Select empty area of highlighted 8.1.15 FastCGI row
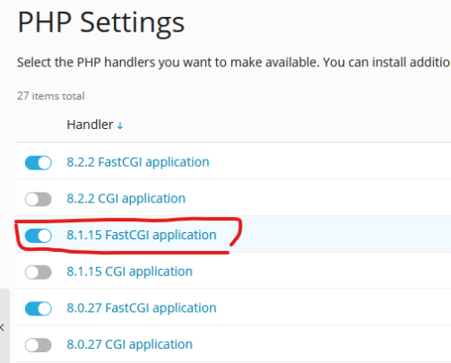 343,235
